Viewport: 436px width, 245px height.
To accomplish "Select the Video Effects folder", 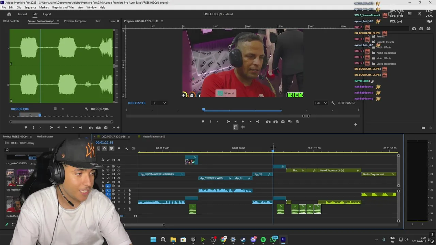I will click(384, 58).
